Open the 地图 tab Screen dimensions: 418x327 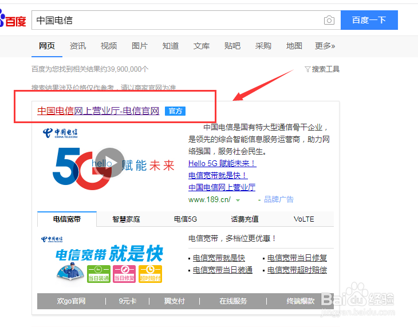click(294, 46)
